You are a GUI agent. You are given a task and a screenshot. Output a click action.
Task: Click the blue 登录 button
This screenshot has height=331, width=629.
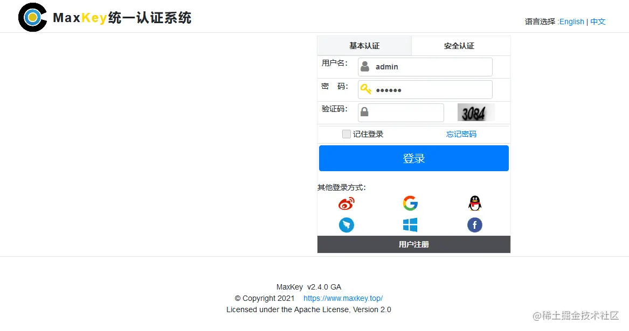coord(413,158)
